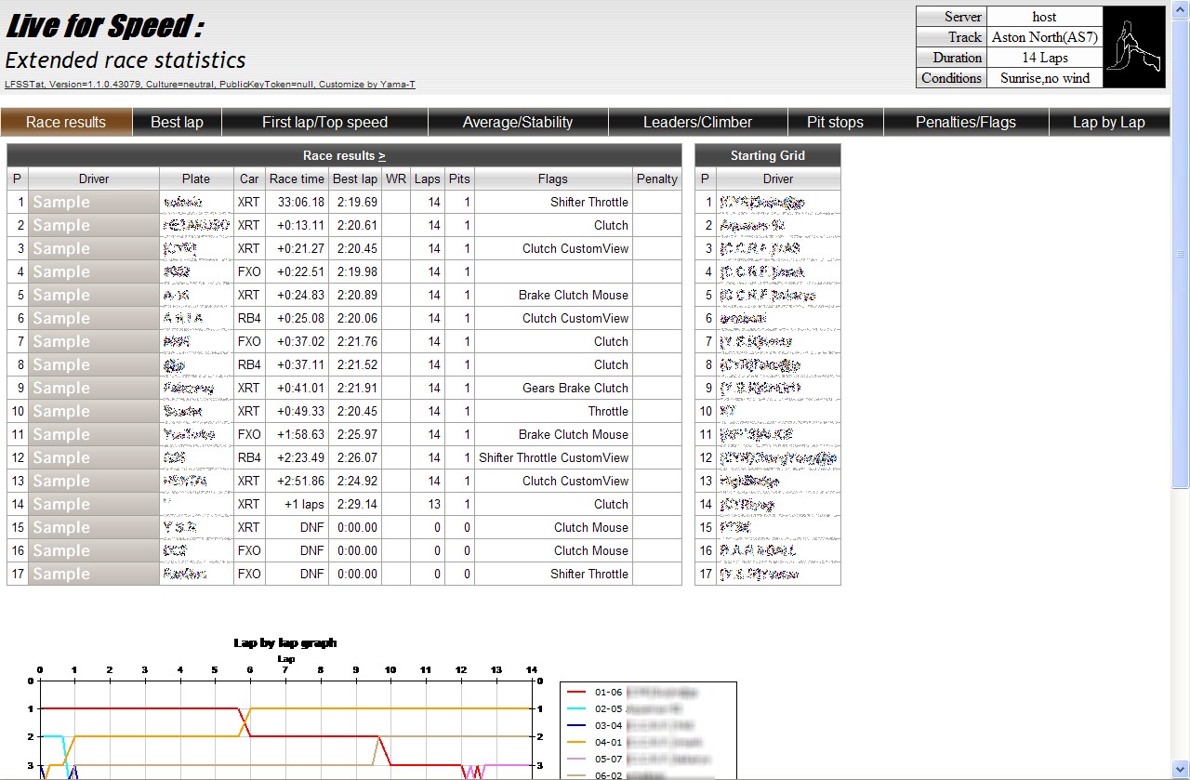Screen dimensions: 1190x780
Task: Click the red 01-06 legend line swatch
Action: click(x=576, y=692)
